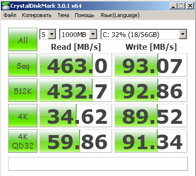Click the 4K read result 34.62
The image size is (196, 176).
click(76, 116)
